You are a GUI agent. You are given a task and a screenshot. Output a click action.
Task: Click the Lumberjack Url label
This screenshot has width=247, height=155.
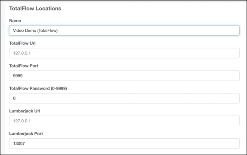[25, 111]
